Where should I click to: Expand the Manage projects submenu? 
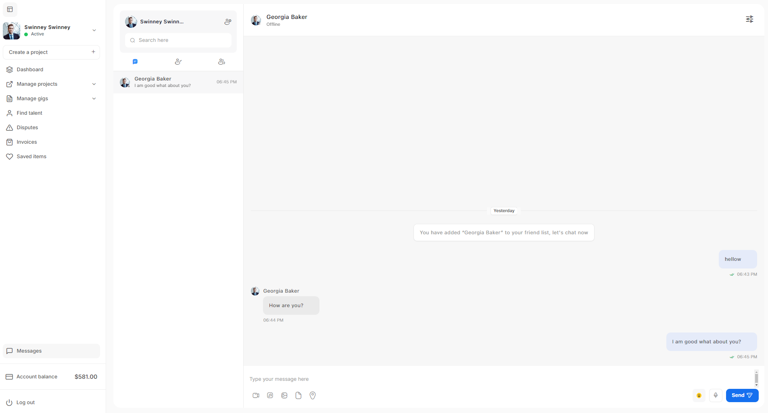click(x=94, y=84)
